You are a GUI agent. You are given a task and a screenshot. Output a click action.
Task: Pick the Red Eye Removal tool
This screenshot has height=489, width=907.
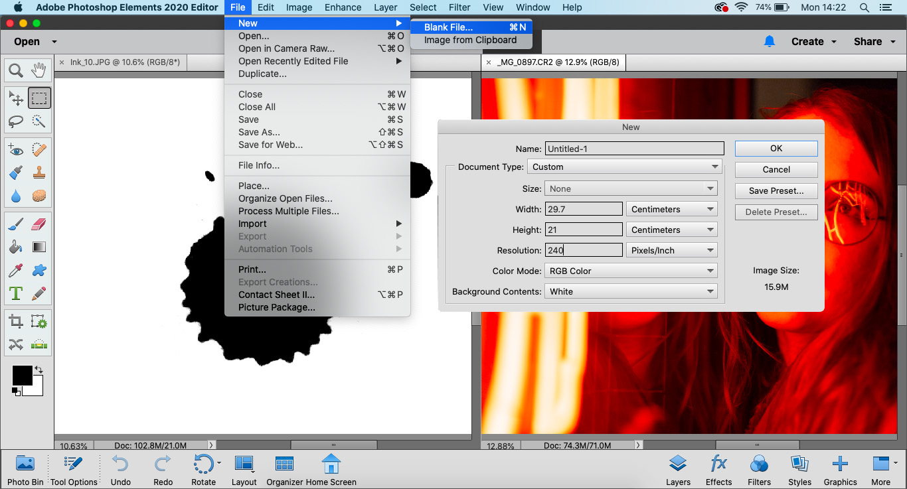click(x=16, y=150)
